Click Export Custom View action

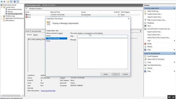(155, 32)
